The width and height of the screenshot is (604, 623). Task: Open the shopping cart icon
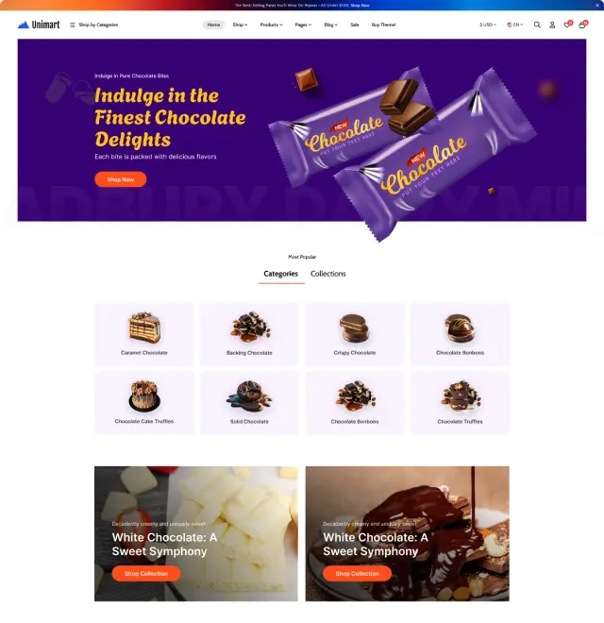(x=582, y=25)
